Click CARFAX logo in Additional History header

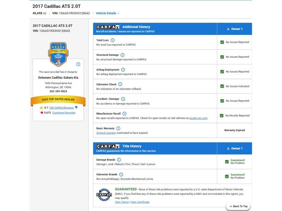coord(108,27)
